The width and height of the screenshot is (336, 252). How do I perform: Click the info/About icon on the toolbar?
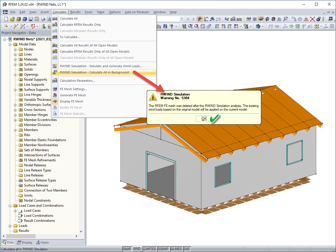pos(318,19)
